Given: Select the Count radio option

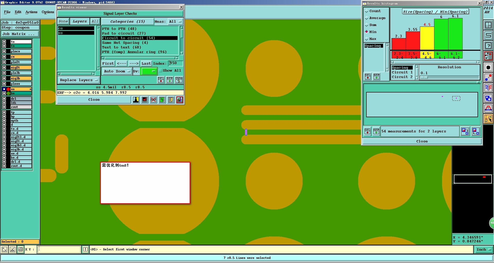Looking at the screenshot, I should coord(367,11).
